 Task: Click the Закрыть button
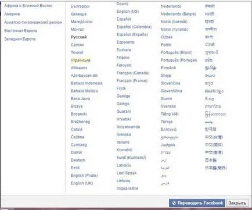pos(237,203)
